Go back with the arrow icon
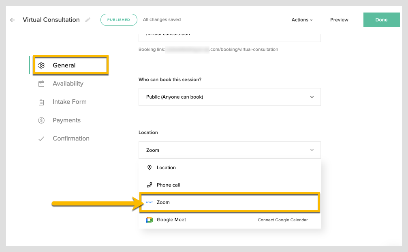 [x=12, y=19]
